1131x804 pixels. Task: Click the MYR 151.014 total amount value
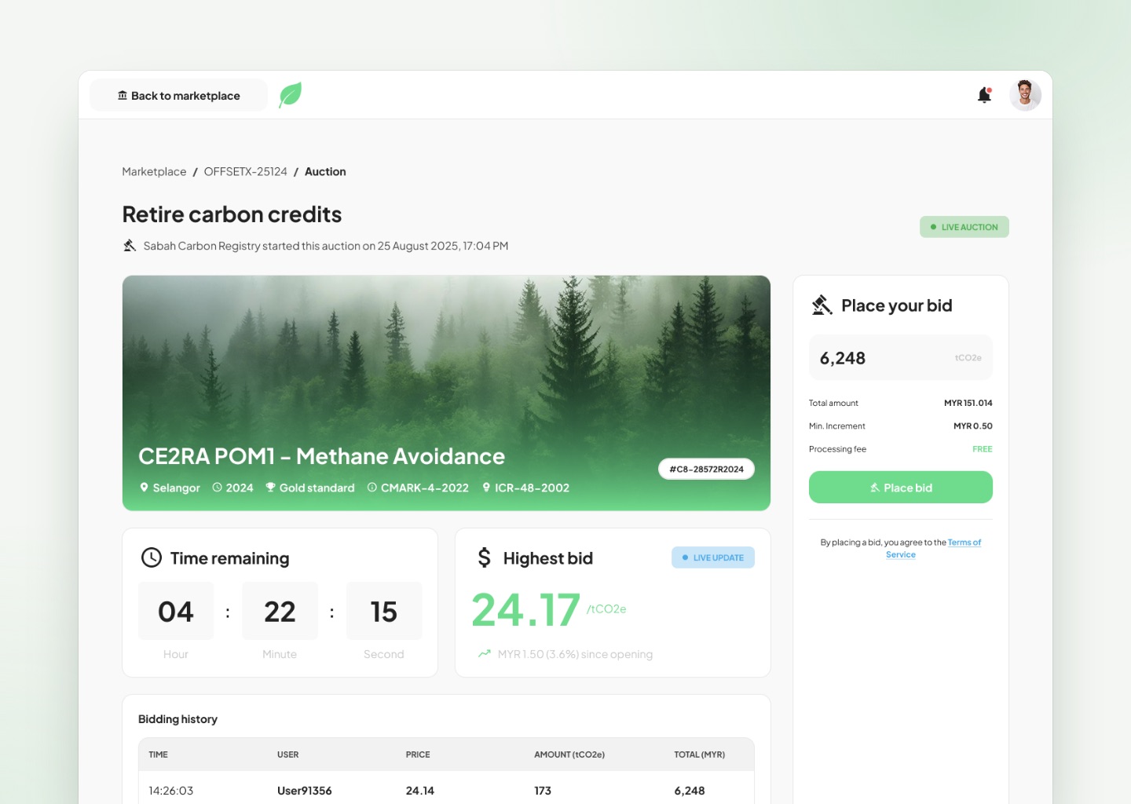point(968,403)
